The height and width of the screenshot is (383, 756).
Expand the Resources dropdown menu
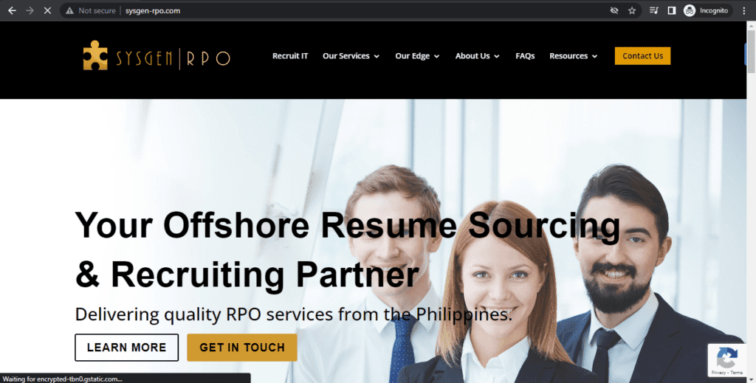[x=573, y=56]
